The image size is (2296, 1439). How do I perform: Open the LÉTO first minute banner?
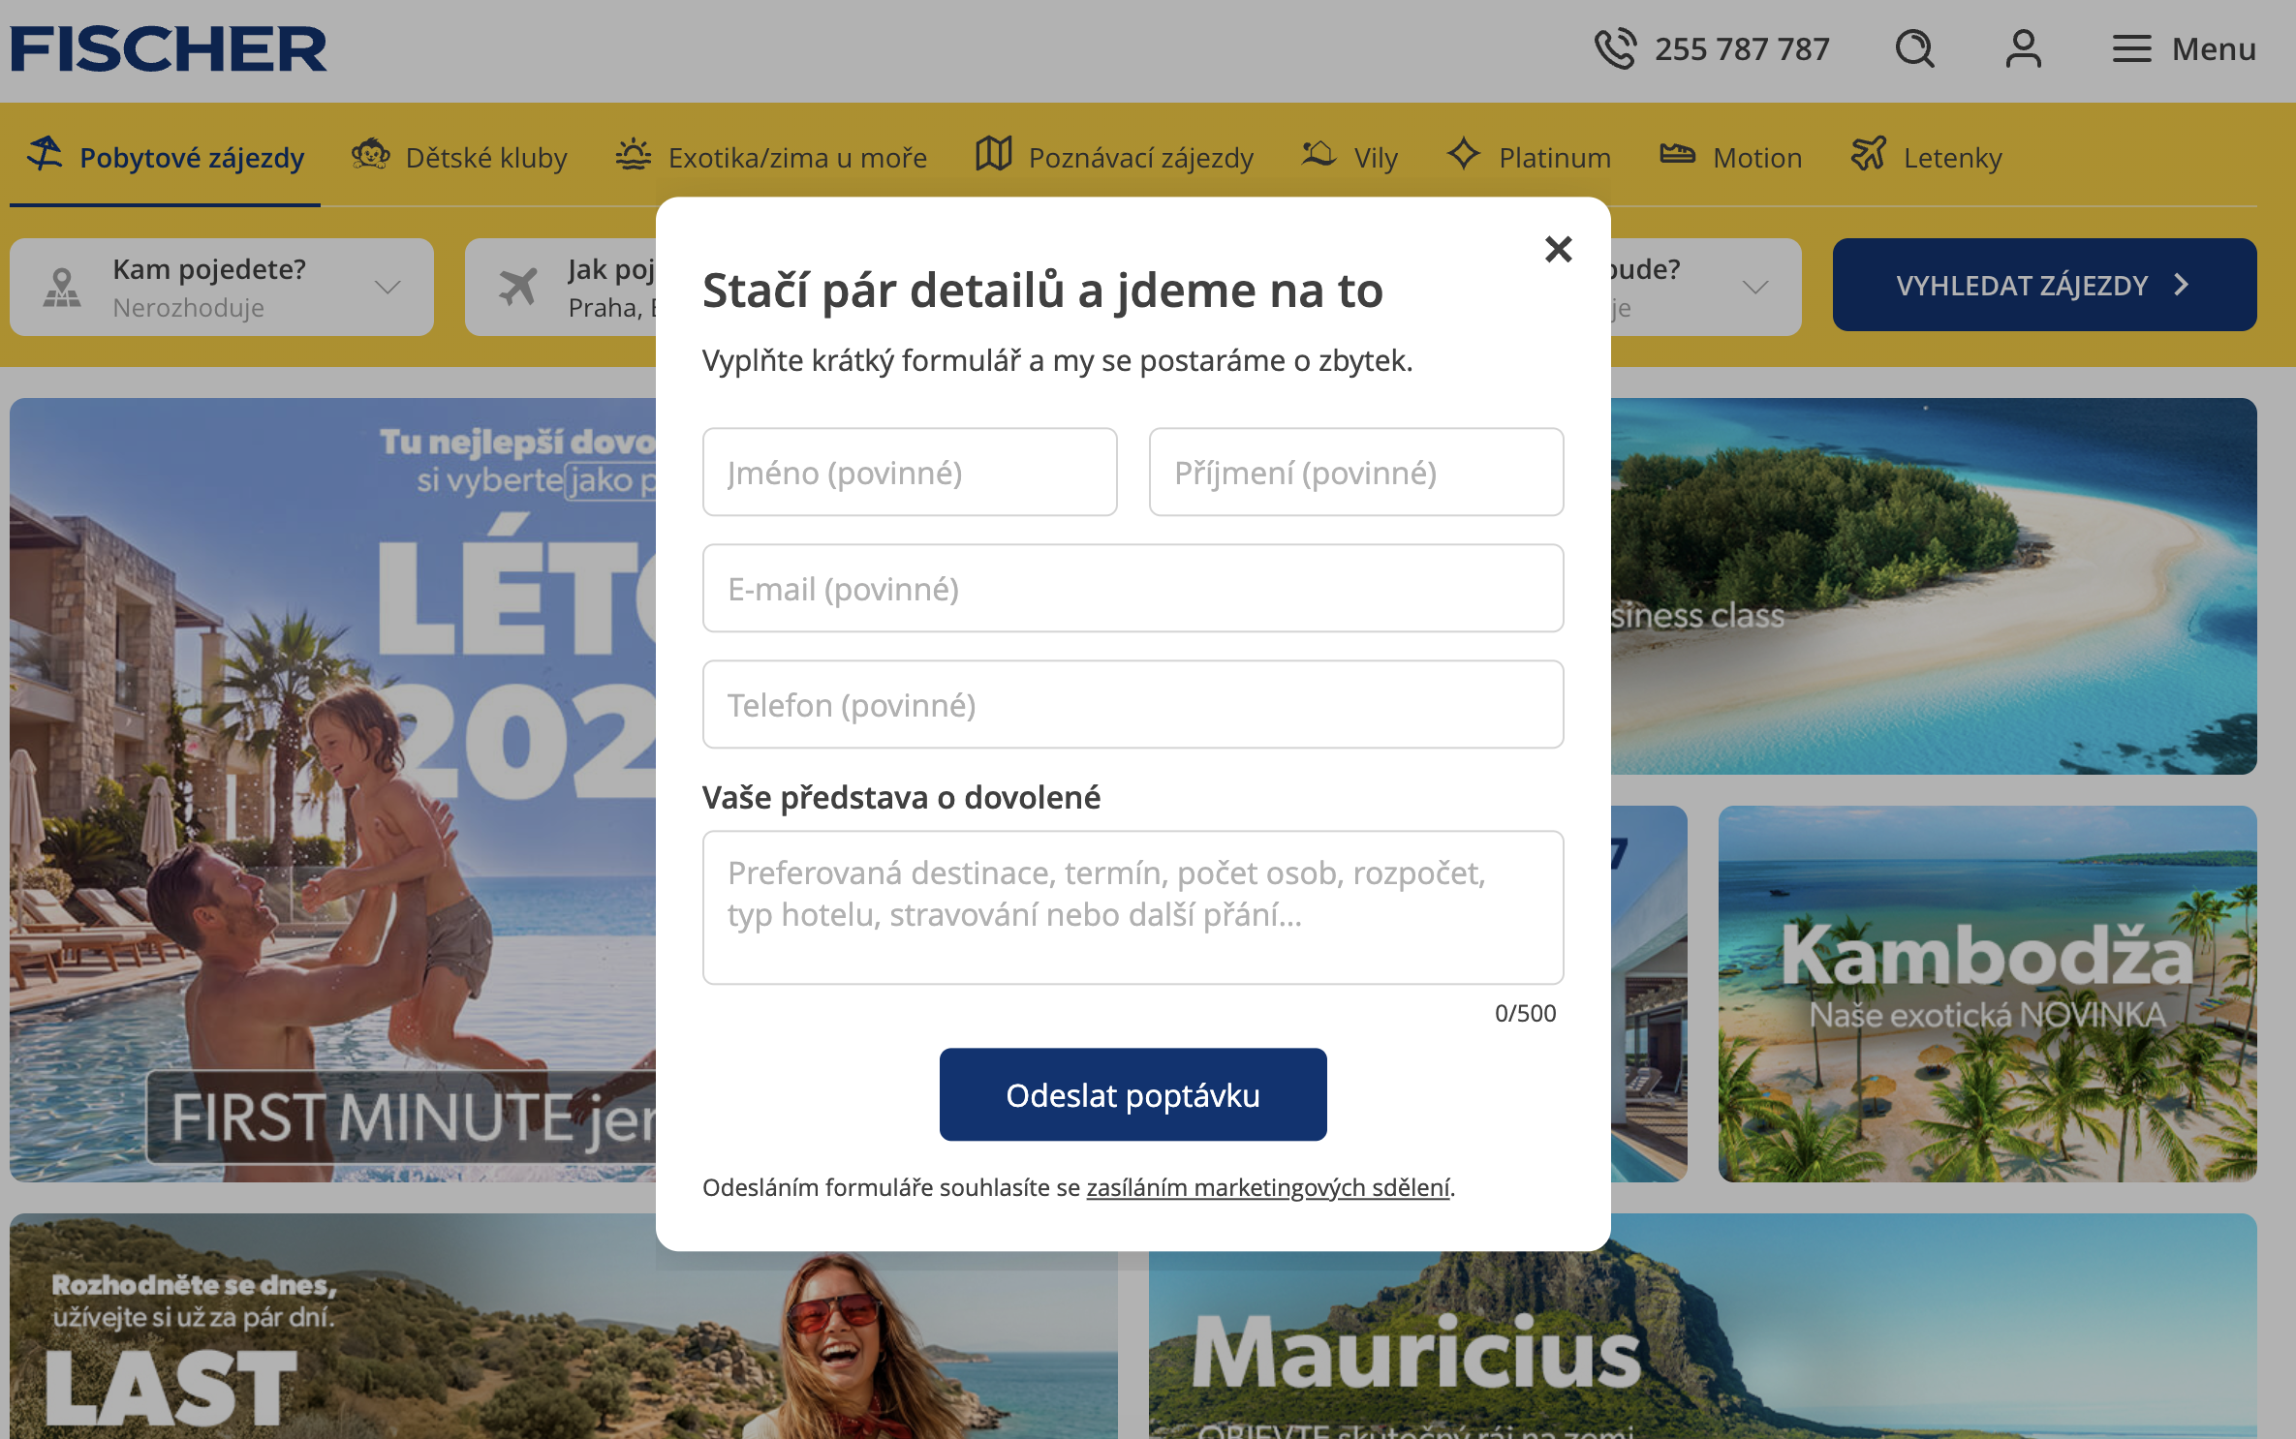(332, 789)
